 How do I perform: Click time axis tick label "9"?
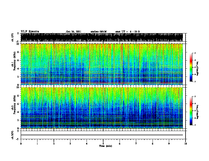pyautogui.click(x=169, y=144)
